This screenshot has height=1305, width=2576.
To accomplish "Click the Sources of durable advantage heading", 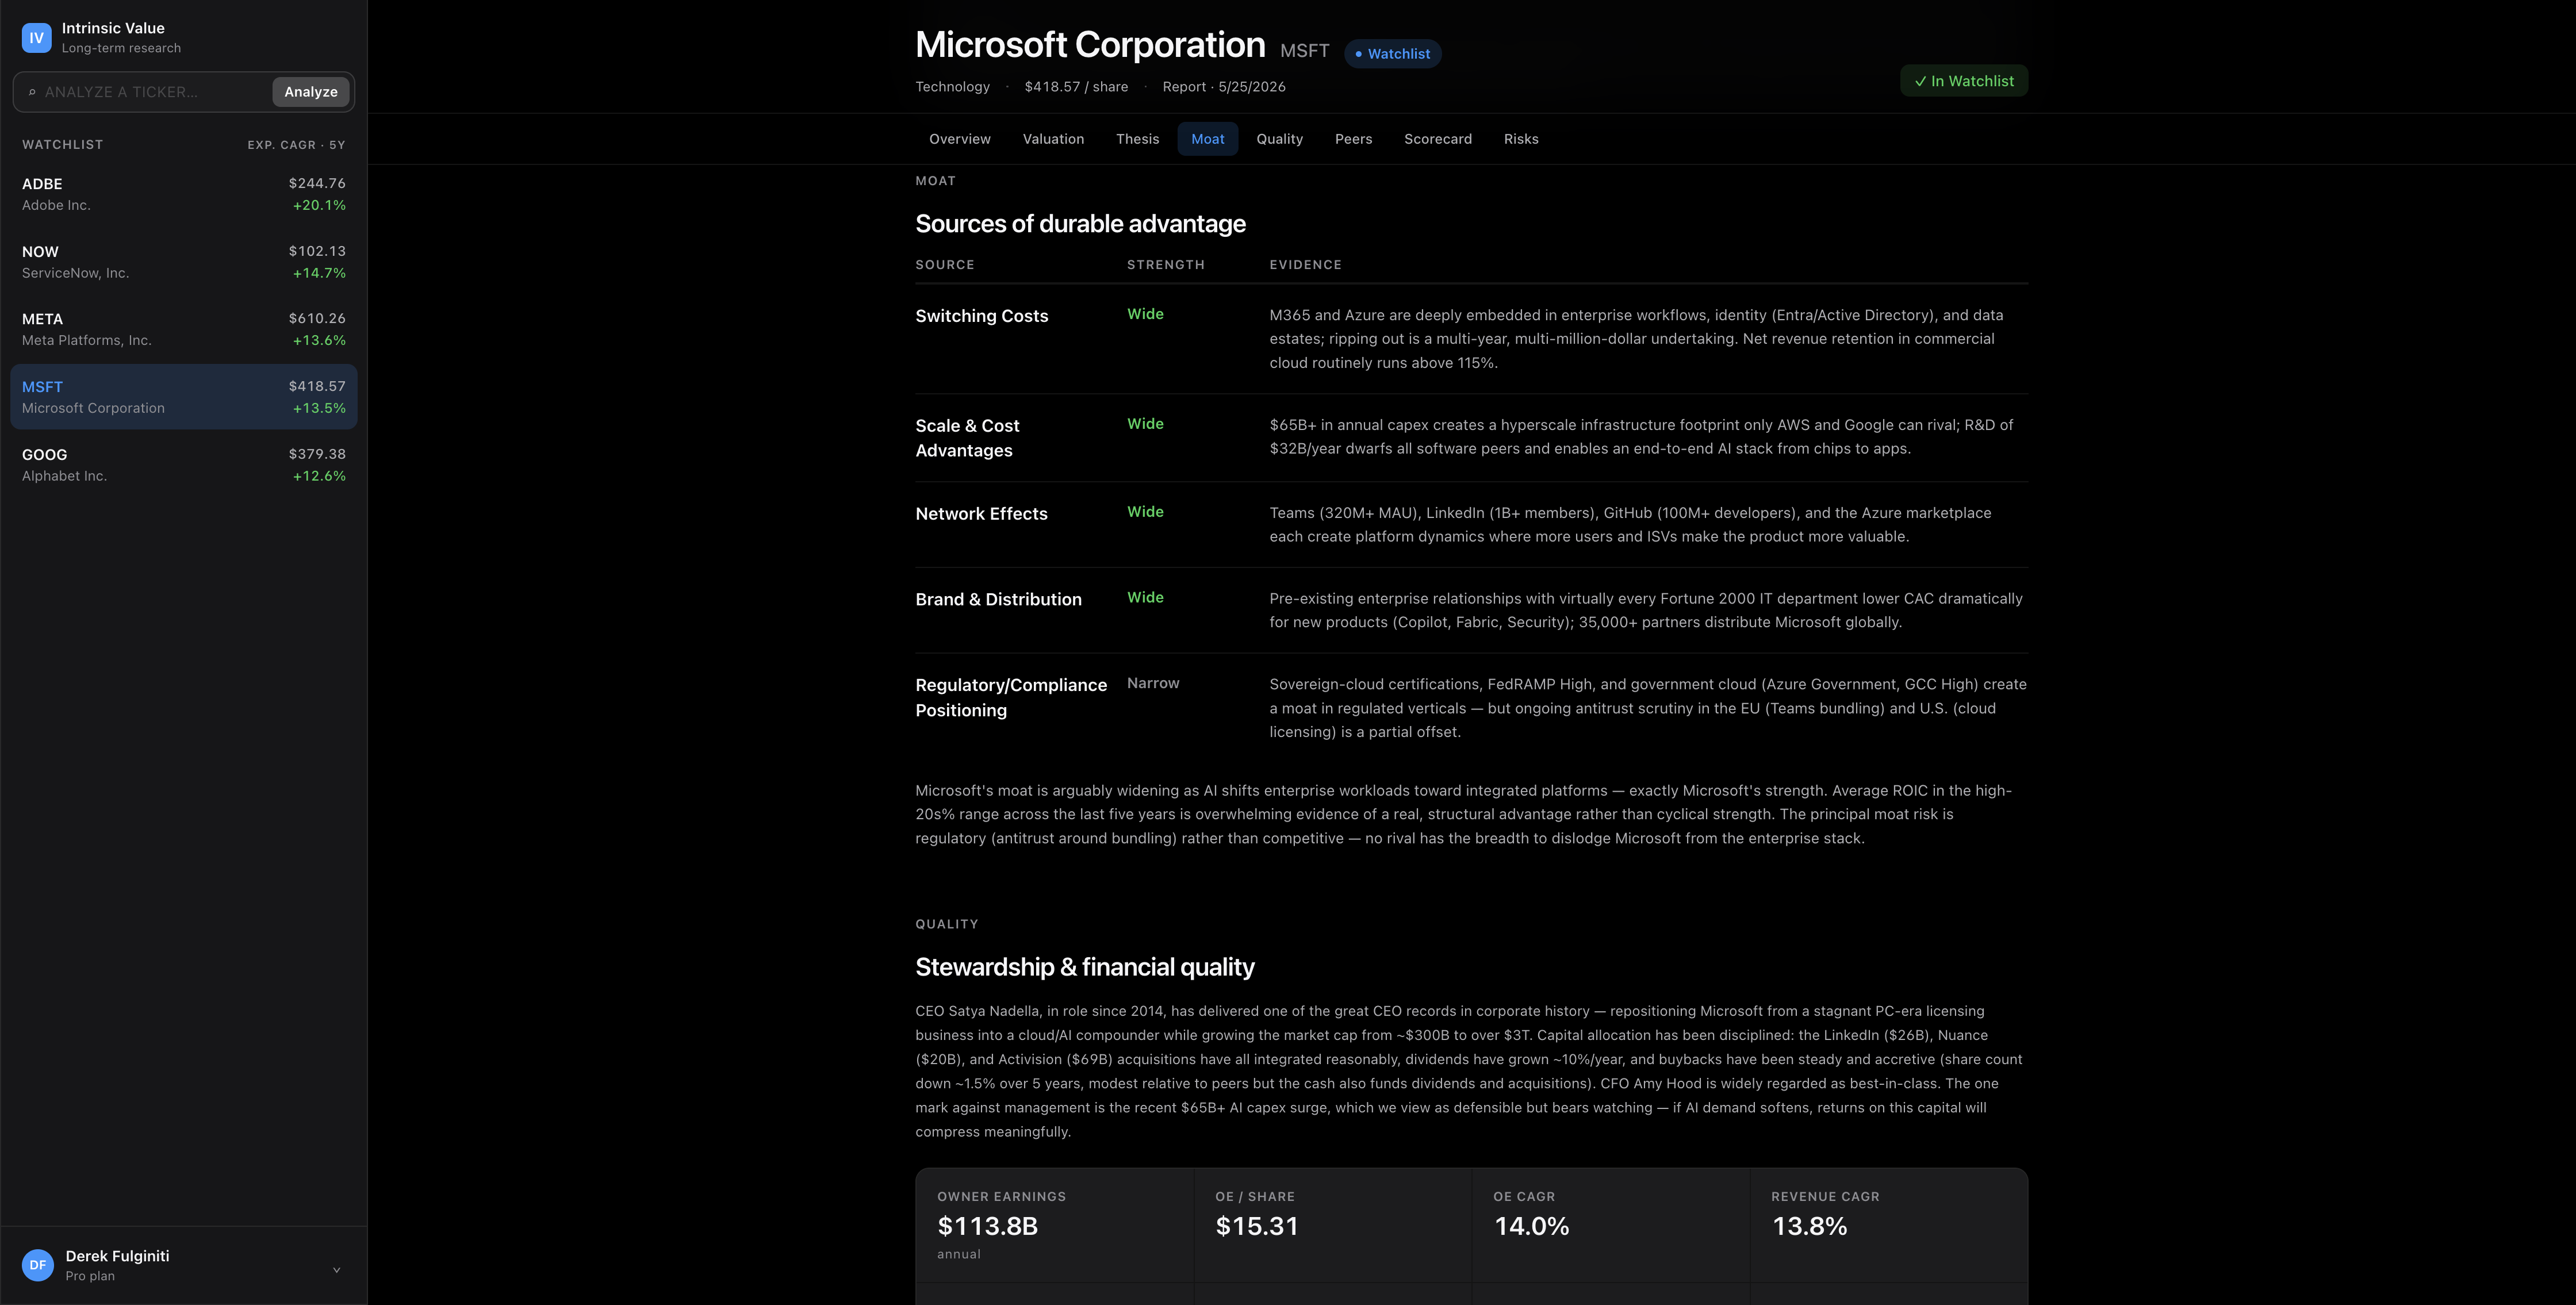I will tap(1081, 224).
